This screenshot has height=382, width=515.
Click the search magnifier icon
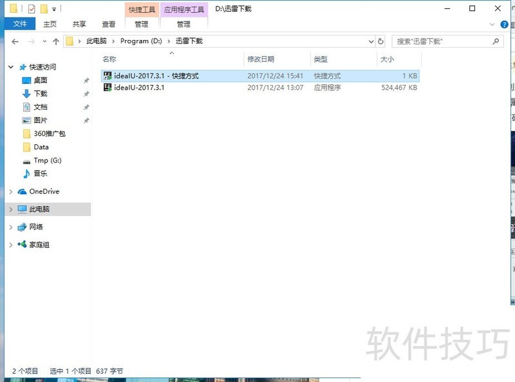(496, 41)
